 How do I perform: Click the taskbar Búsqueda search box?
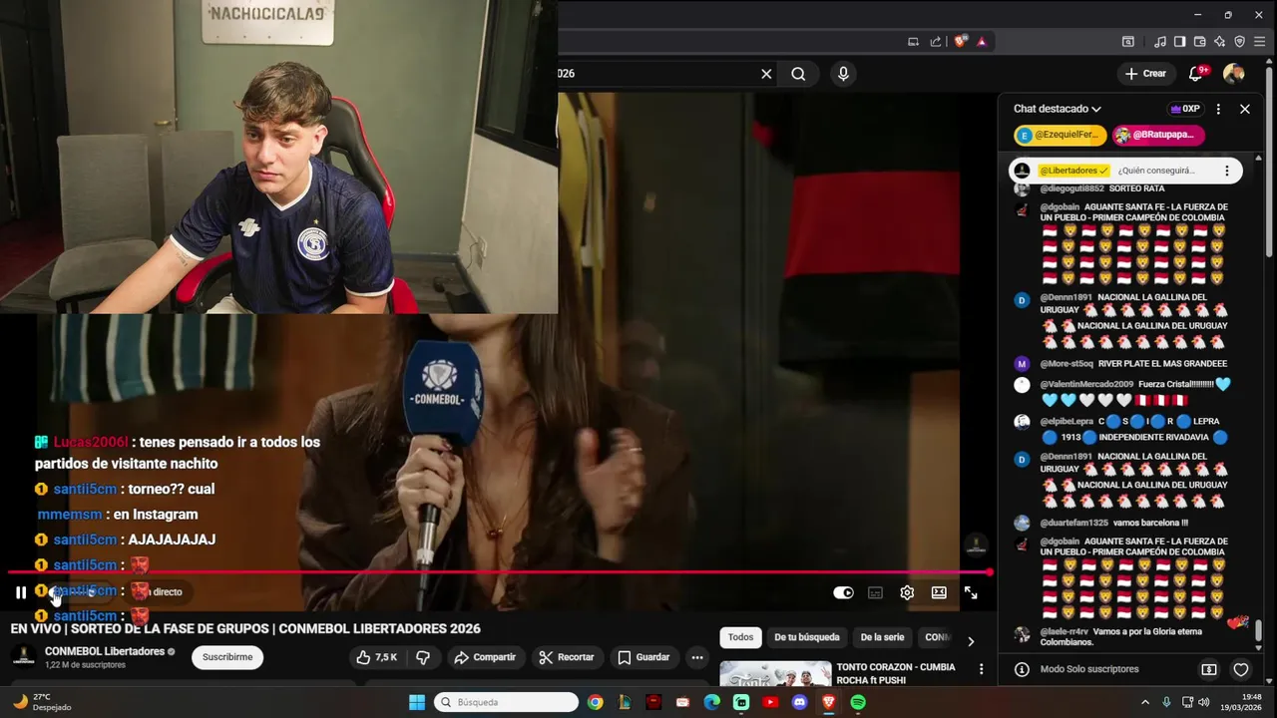pyautogui.click(x=507, y=702)
